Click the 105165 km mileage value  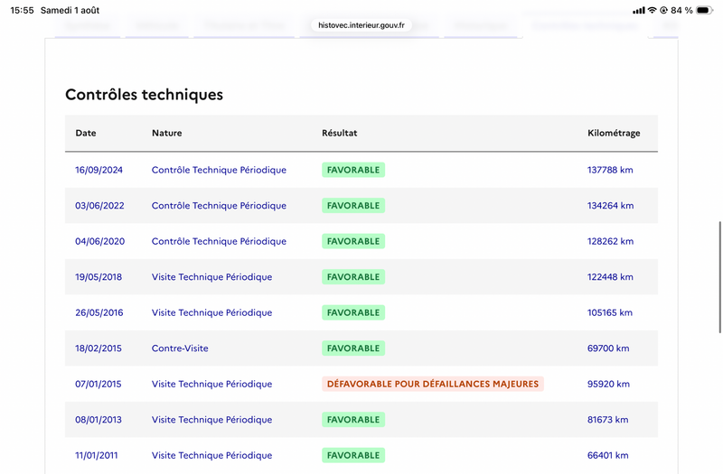coord(609,312)
